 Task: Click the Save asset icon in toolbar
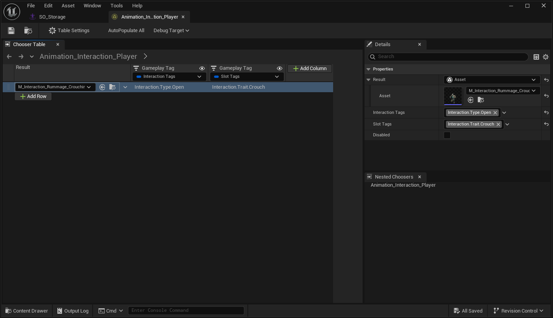pos(10,30)
